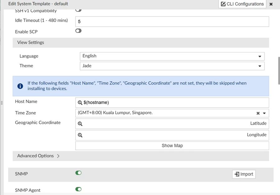Screen dimensions: 280x195
Task: Click the SNMP Import button
Action: [x=244, y=174]
